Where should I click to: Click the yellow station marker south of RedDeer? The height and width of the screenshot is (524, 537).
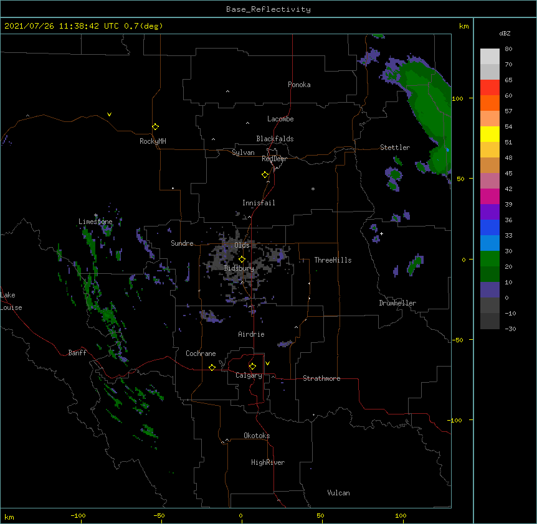point(265,175)
